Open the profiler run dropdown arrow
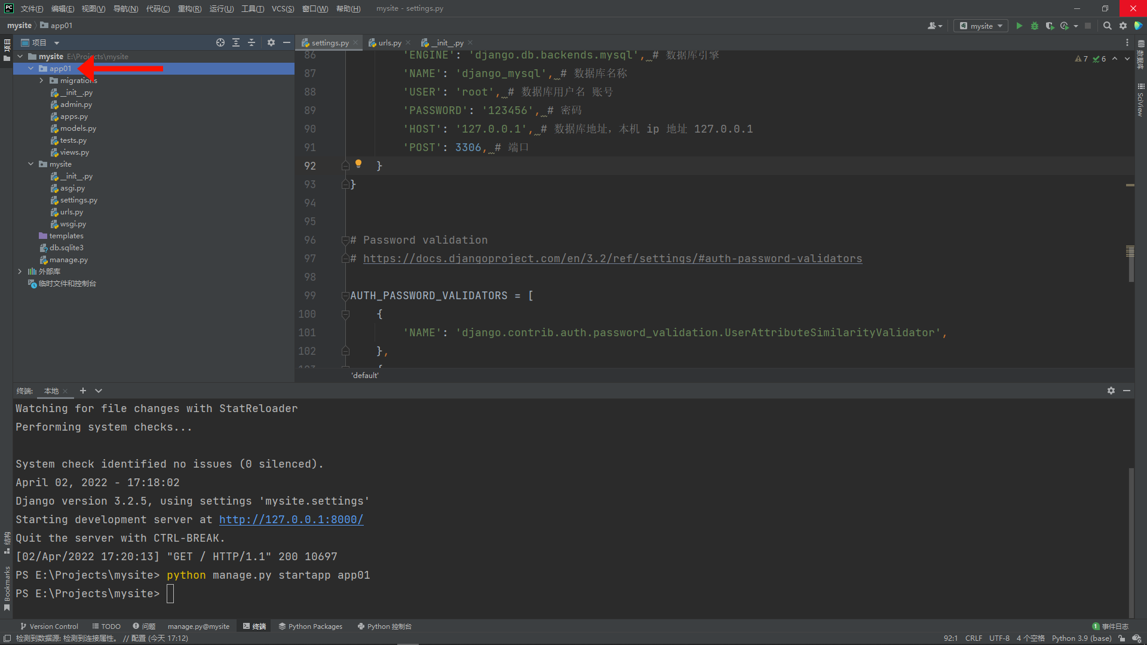The image size is (1147, 645). click(x=1076, y=26)
